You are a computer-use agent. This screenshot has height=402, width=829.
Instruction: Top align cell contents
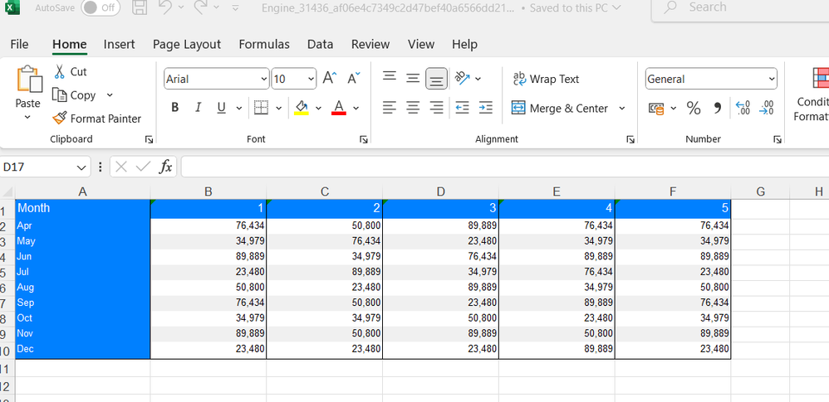(390, 76)
